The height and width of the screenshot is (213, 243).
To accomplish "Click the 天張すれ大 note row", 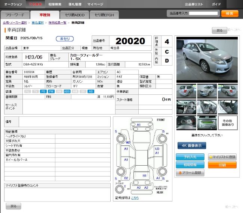I will point(57,141).
